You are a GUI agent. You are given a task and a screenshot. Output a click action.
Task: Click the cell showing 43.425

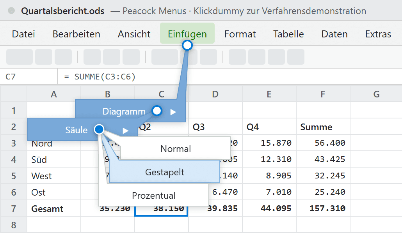323,159
